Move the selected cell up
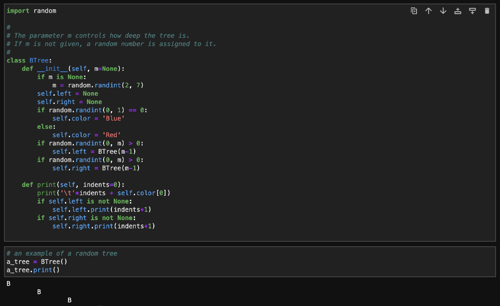 coord(428,10)
